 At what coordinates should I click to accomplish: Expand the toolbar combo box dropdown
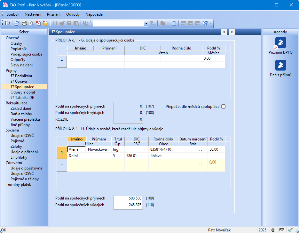(x=146, y=23)
